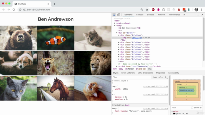Toggle the :hov element state panel
The width and height of the screenshot is (205, 115).
pos(155,77)
